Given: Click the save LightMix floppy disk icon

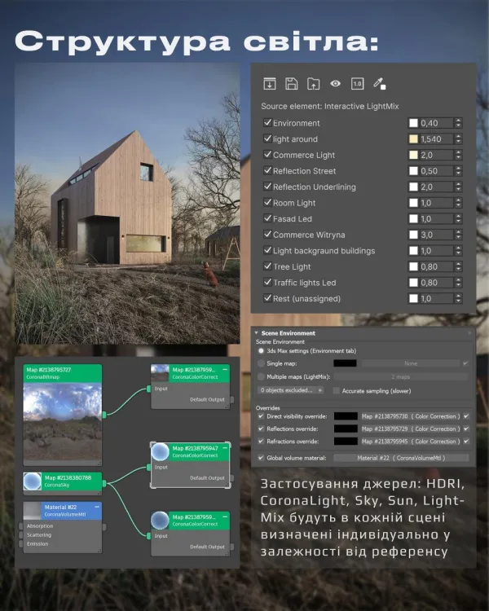Looking at the screenshot, I should click(x=292, y=83).
